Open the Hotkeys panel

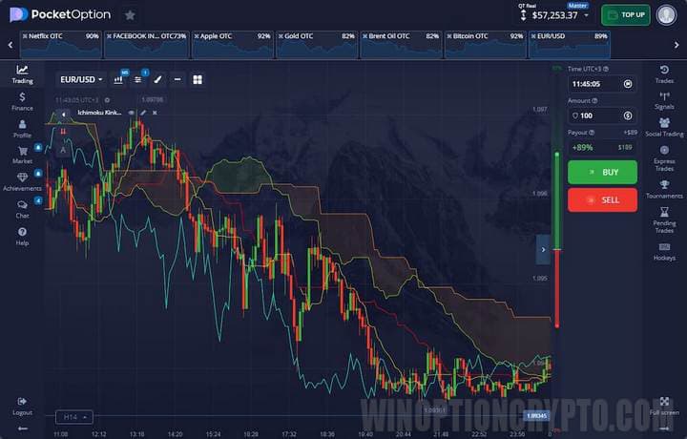tap(664, 252)
